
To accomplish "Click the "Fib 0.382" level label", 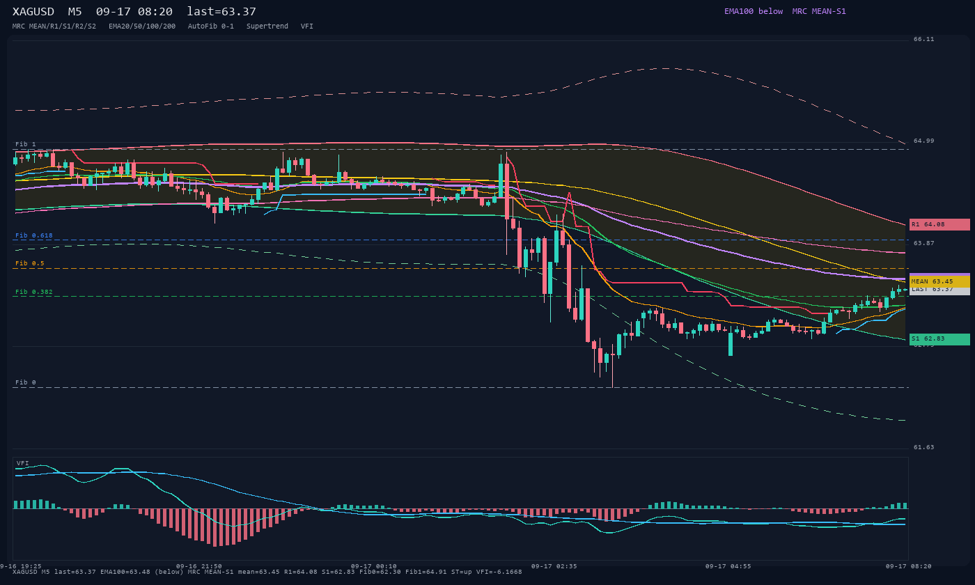I will 34,292.
